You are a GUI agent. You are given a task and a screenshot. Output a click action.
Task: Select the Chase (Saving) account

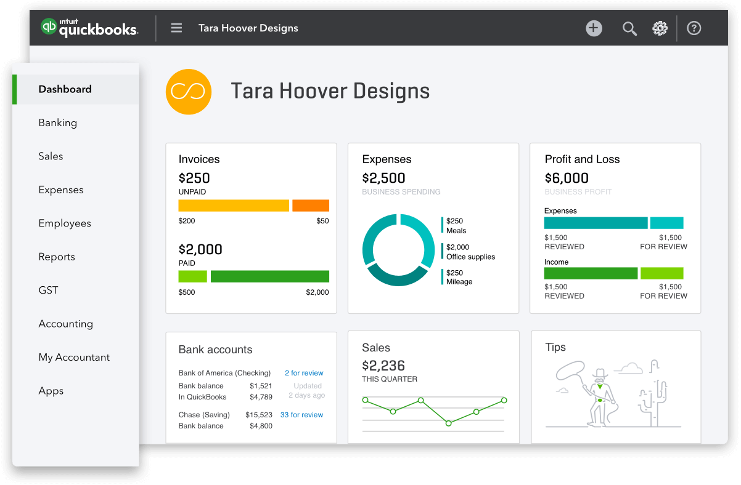[x=204, y=415]
